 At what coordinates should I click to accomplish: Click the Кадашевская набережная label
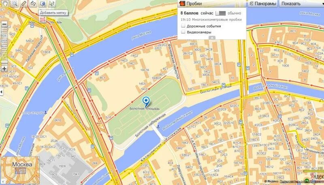pos(161,145)
